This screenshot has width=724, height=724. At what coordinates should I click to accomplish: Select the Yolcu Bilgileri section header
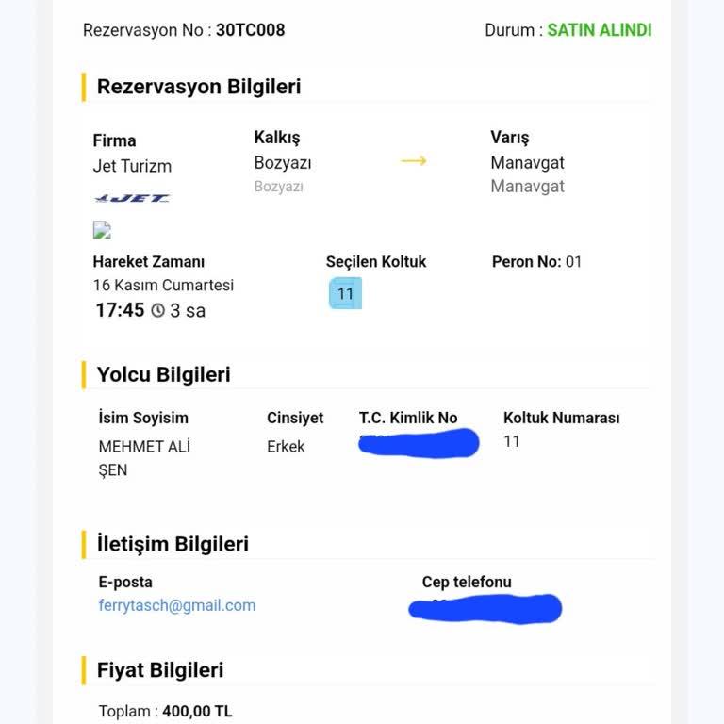click(x=164, y=374)
